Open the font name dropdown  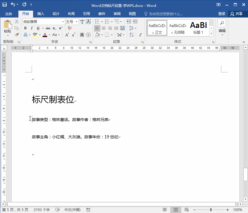[64, 21]
